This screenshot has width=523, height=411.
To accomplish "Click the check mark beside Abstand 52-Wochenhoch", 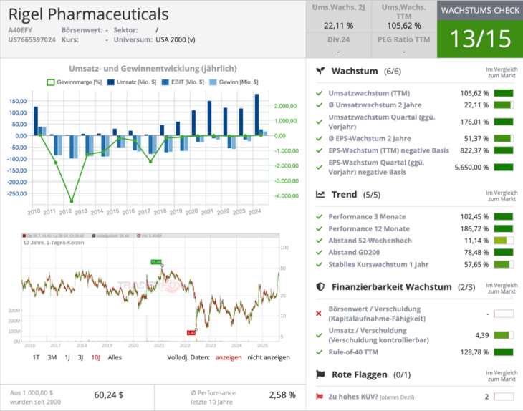I will pyautogui.click(x=320, y=241).
